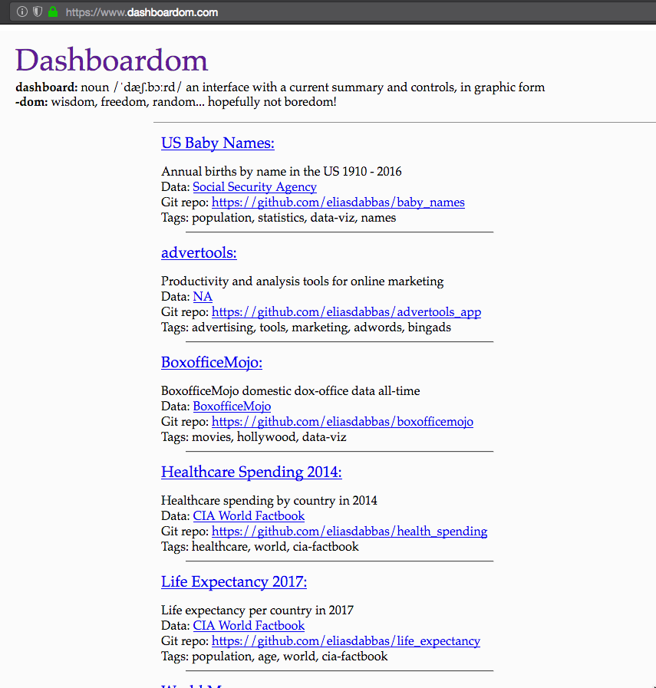
Task: Click 'BoxofficeMojo domestic dox-office data all-time' text
Action: pos(291,390)
